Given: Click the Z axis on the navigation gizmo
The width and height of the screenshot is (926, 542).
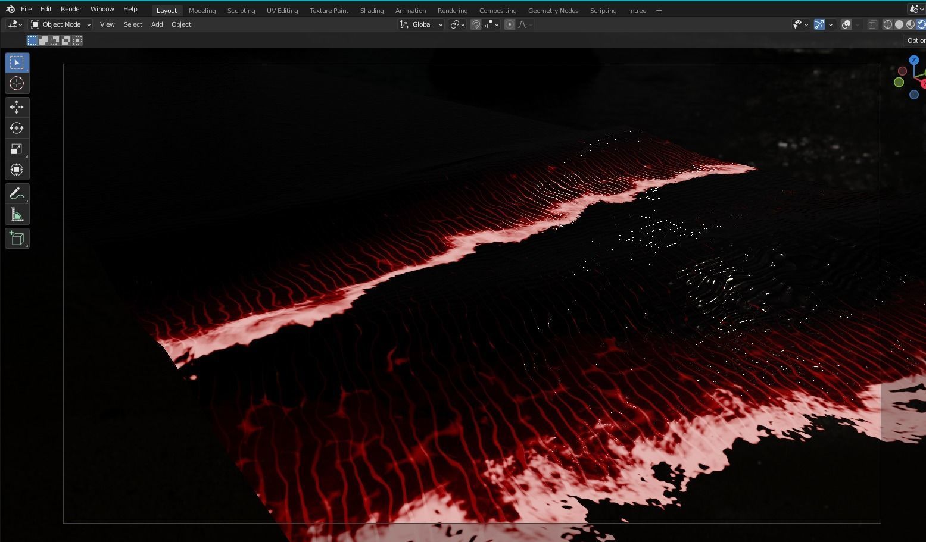Looking at the screenshot, I should click(913, 60).
